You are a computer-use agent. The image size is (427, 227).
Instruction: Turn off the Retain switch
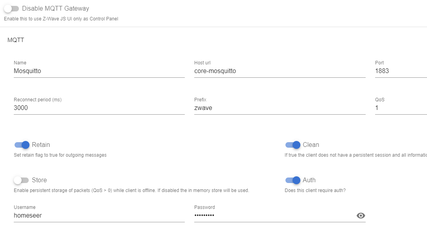pyautogui.click(x=22, y=145)
